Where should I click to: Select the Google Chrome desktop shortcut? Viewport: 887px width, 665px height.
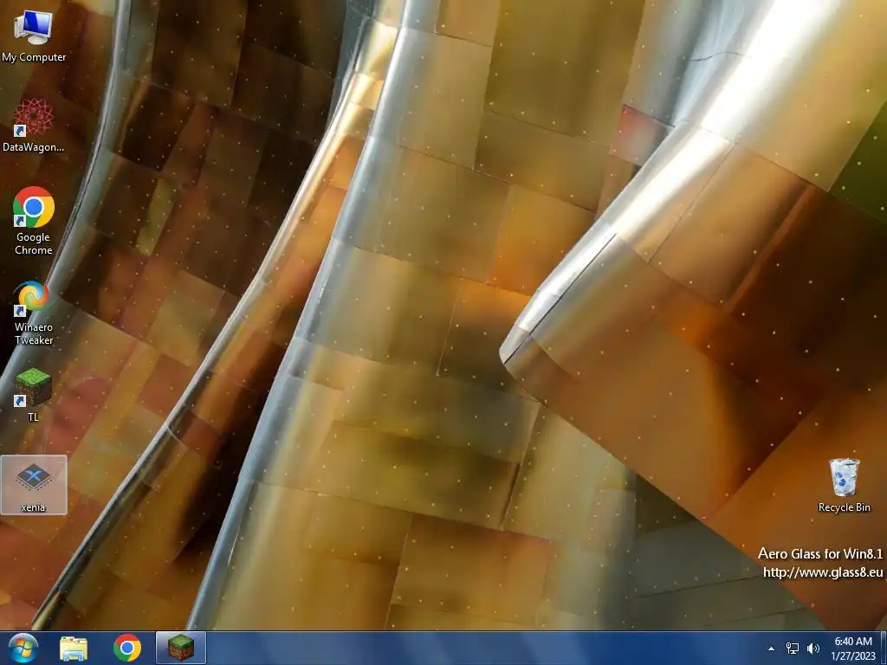pyautogui.click(x=34, y=221)
